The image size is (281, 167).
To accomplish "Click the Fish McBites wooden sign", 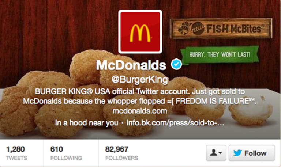I will [x=221, y=29].
